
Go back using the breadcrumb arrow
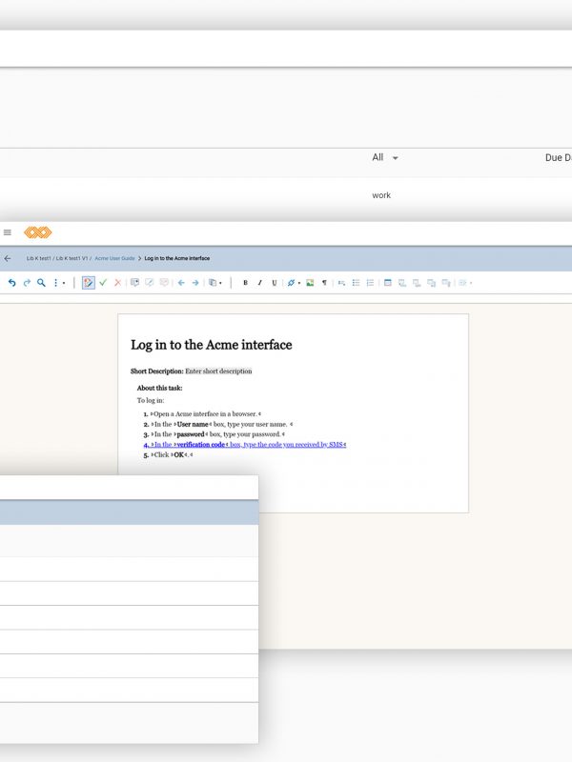coord(8,258)
